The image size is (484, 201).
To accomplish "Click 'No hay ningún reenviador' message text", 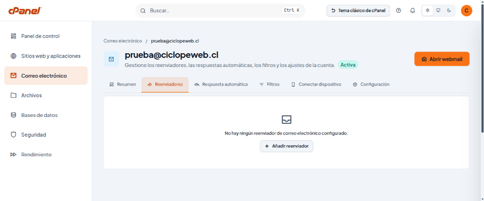I will [x=287, y=133].
